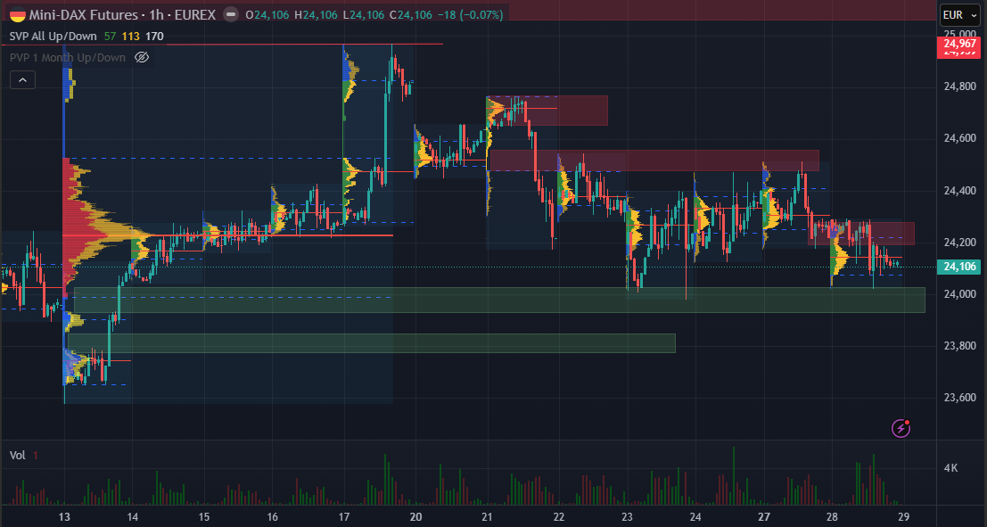The width and height of the screenshot is (987, 527).
Task: Click the 23,600 price axis label
Action: (x=960, y=398)
